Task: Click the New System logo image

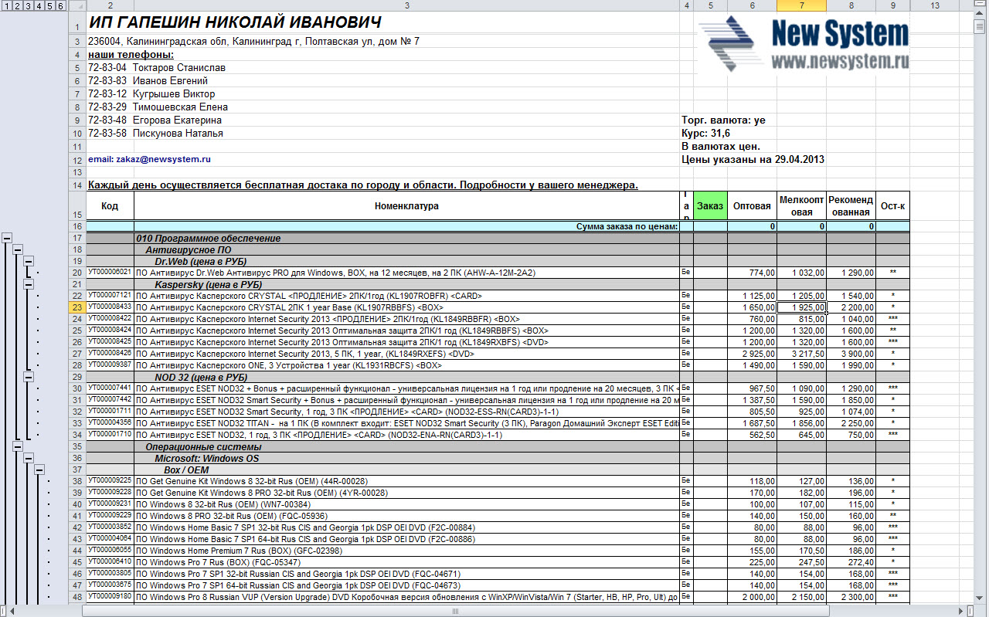Action: [x=804, y=44]
